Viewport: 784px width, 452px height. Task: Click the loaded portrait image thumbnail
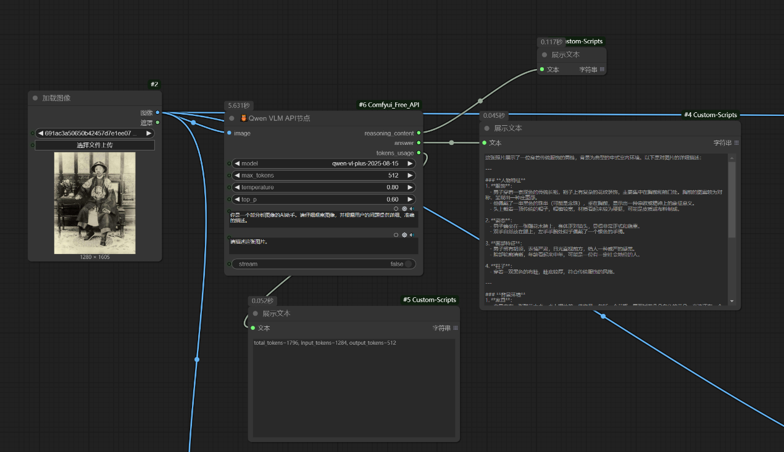click(94, 202)
